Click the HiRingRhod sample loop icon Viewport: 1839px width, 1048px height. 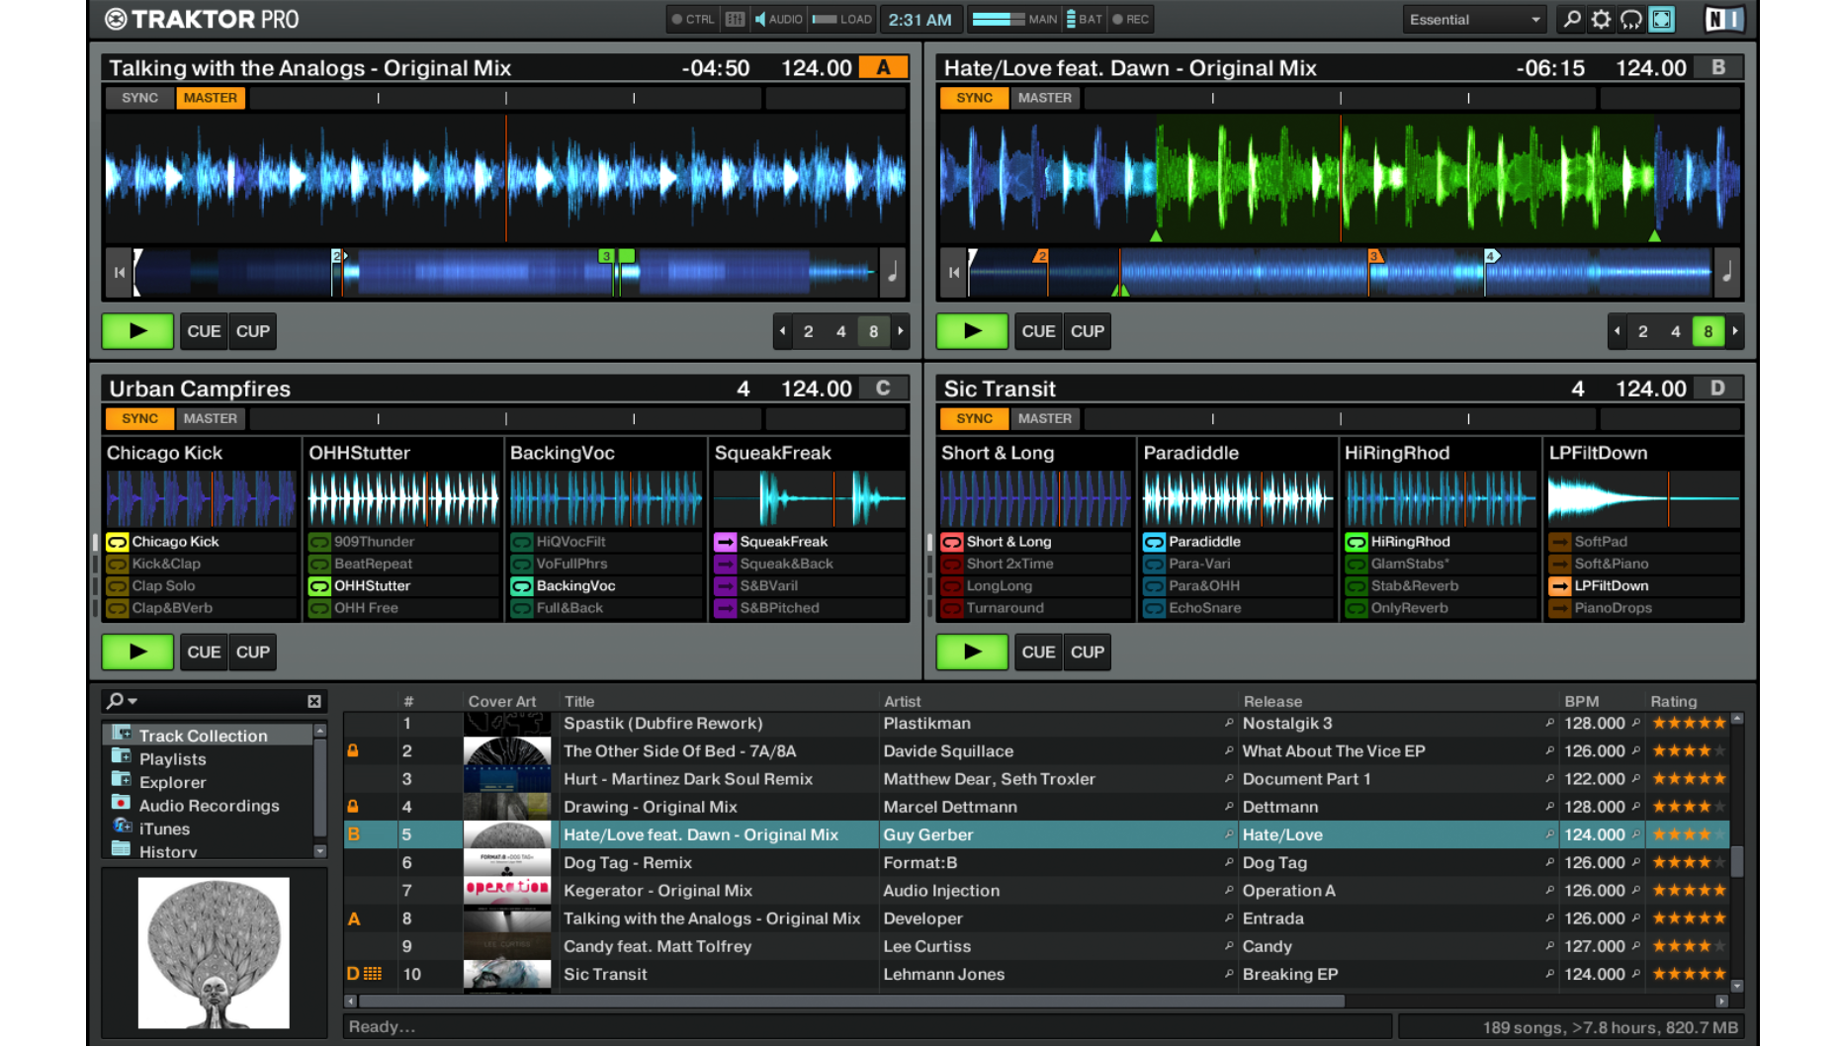(x=1356, y=542)
